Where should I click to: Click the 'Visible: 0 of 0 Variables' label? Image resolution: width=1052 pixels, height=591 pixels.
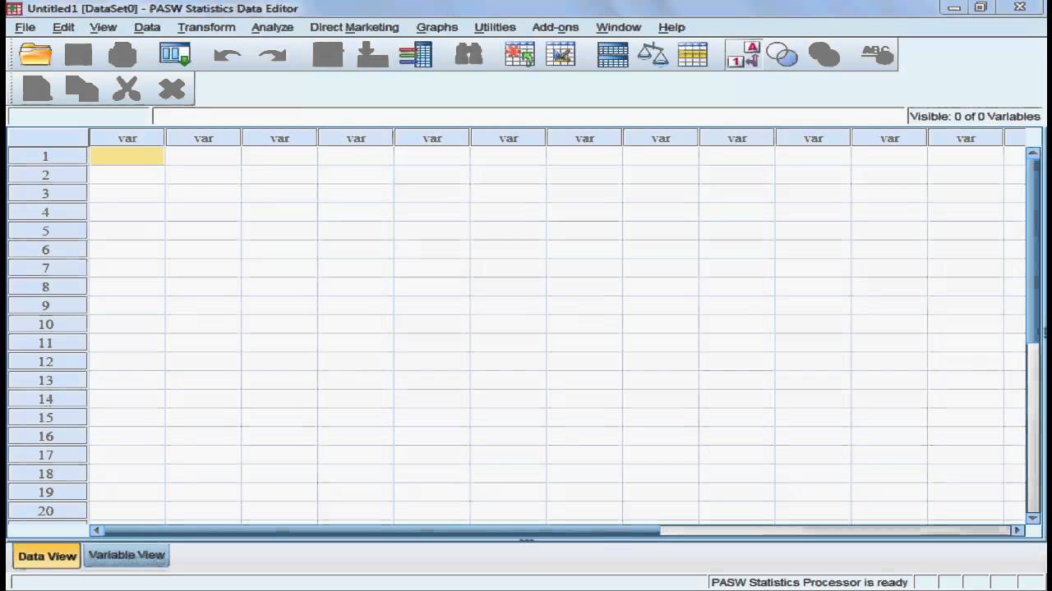click(x=975, y=117)
